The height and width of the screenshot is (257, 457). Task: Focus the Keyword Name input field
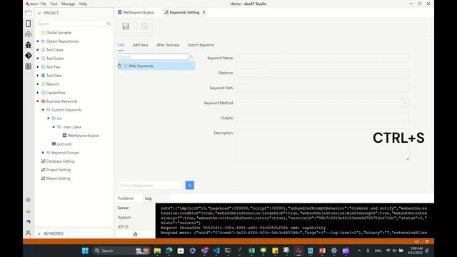coord(323,58)
